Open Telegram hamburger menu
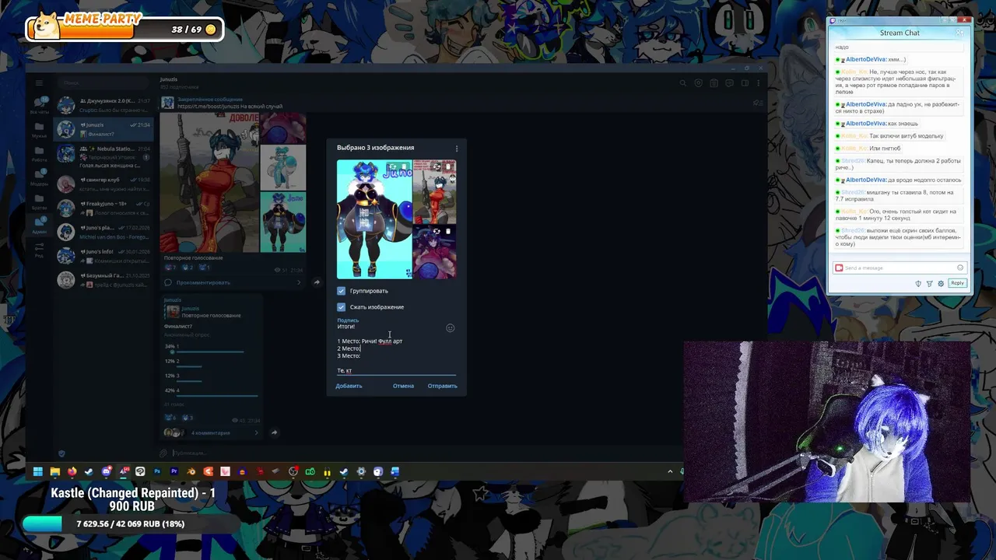996x560 pixels. click(x=39, y=83)
